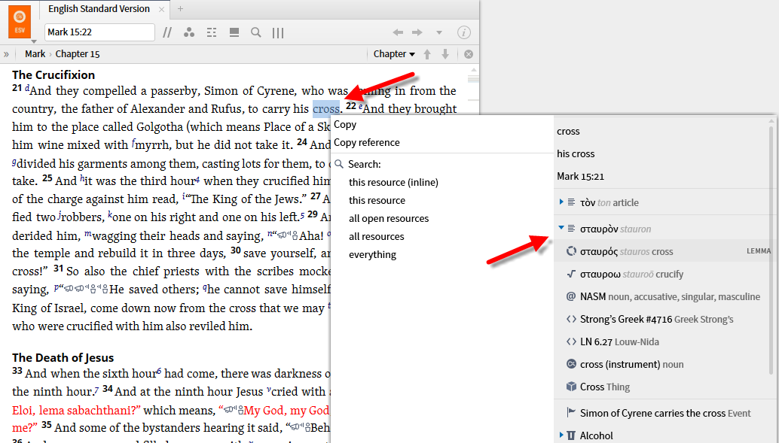Click the Mark breadcrumb
The image size is (779, 443).
tap(35, 54)
